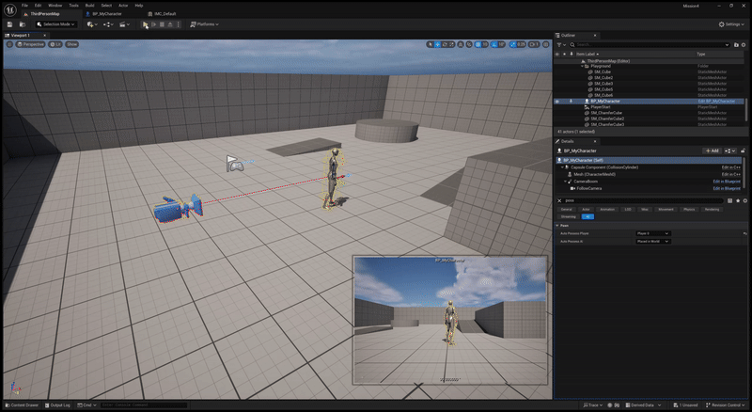
Task: Open the Platforms dropdown
Action: click(x=204, y=24)
